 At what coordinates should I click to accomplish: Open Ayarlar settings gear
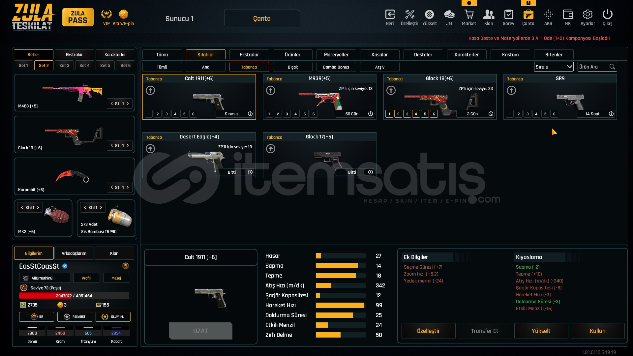(588, 15)
